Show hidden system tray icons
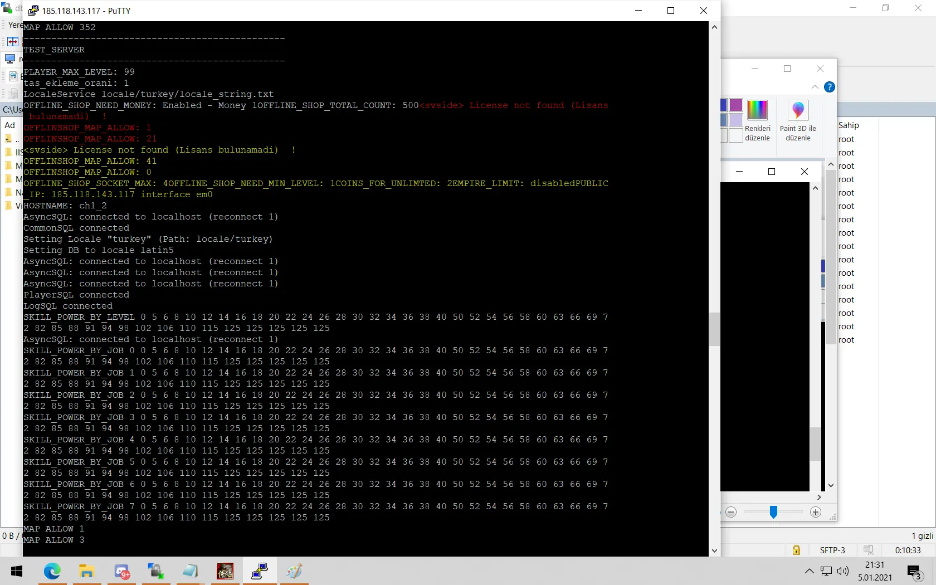This screenshot has width=936, height=585. click(x=809, y=571)
